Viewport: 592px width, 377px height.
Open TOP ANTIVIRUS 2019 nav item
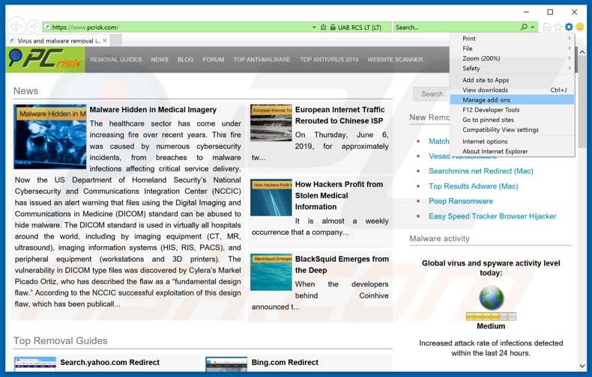(329, 60)
